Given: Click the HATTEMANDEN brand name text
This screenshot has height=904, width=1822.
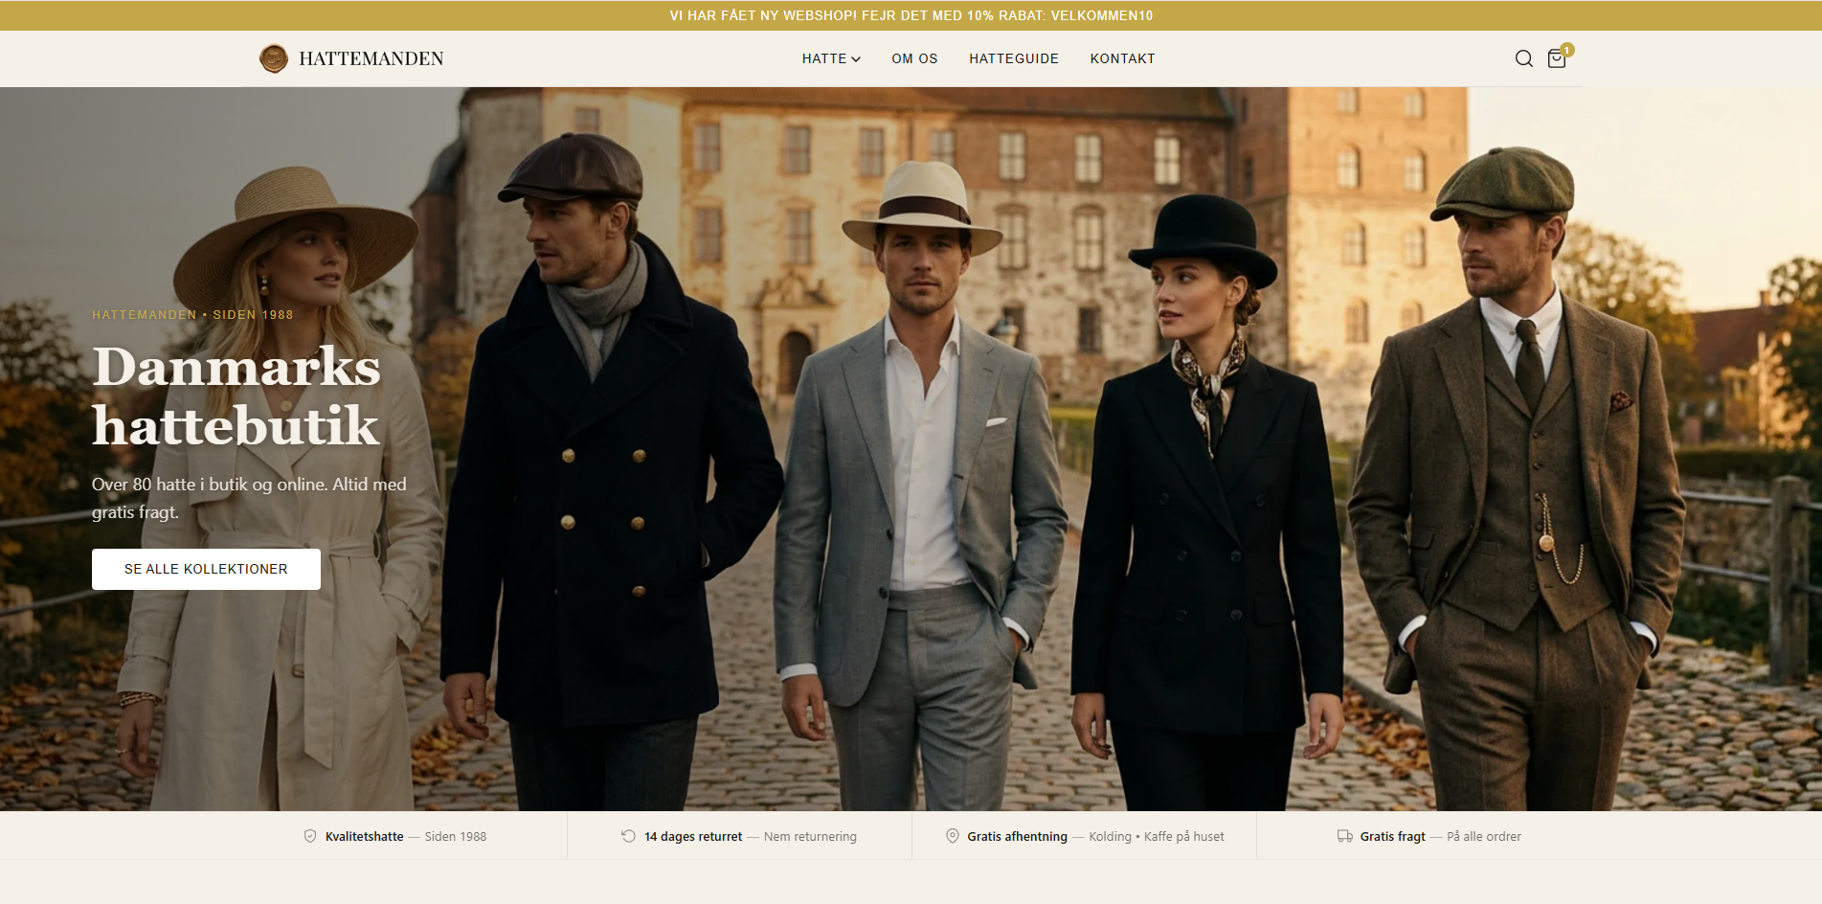Looking at the screenshot, I should tap(371, 58).
